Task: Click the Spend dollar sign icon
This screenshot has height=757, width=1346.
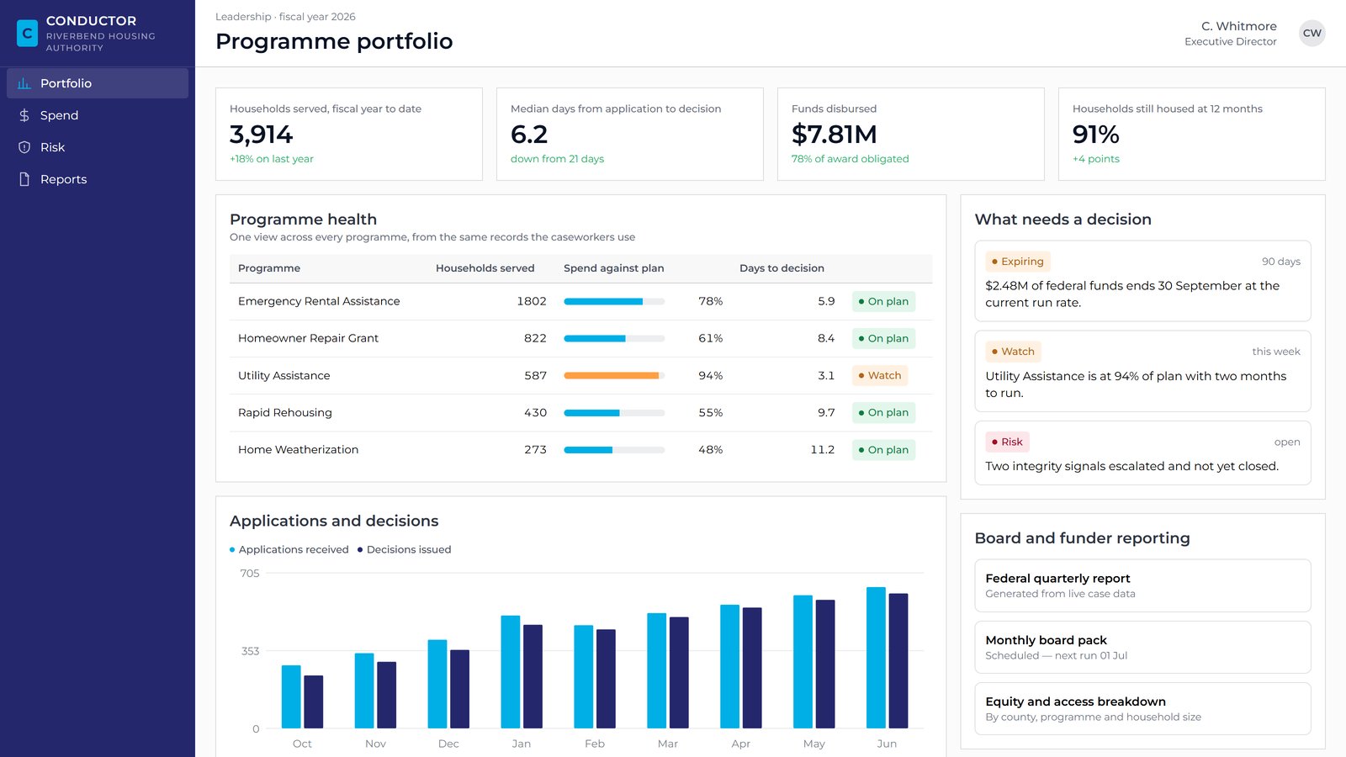Action: coord(24,115)
